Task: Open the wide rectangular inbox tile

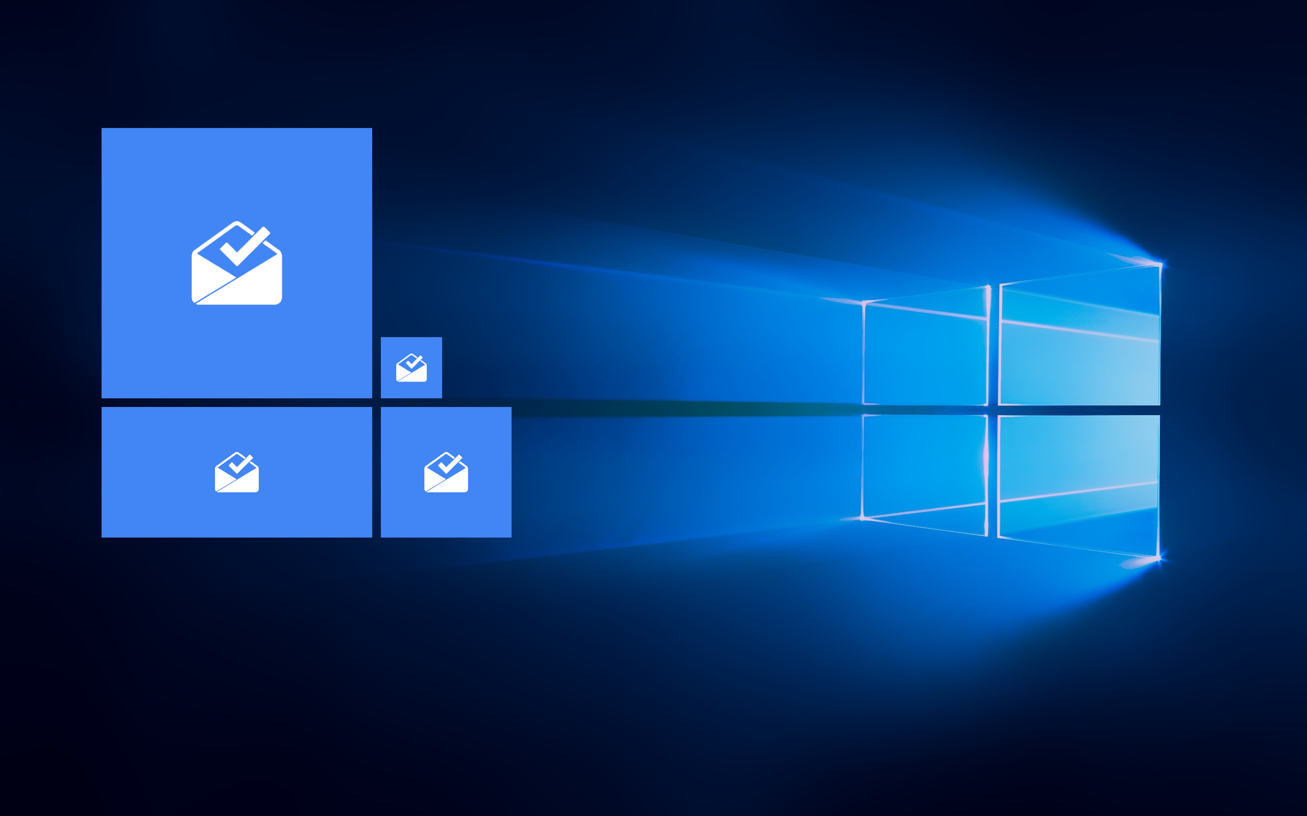Action: [236, 472]
